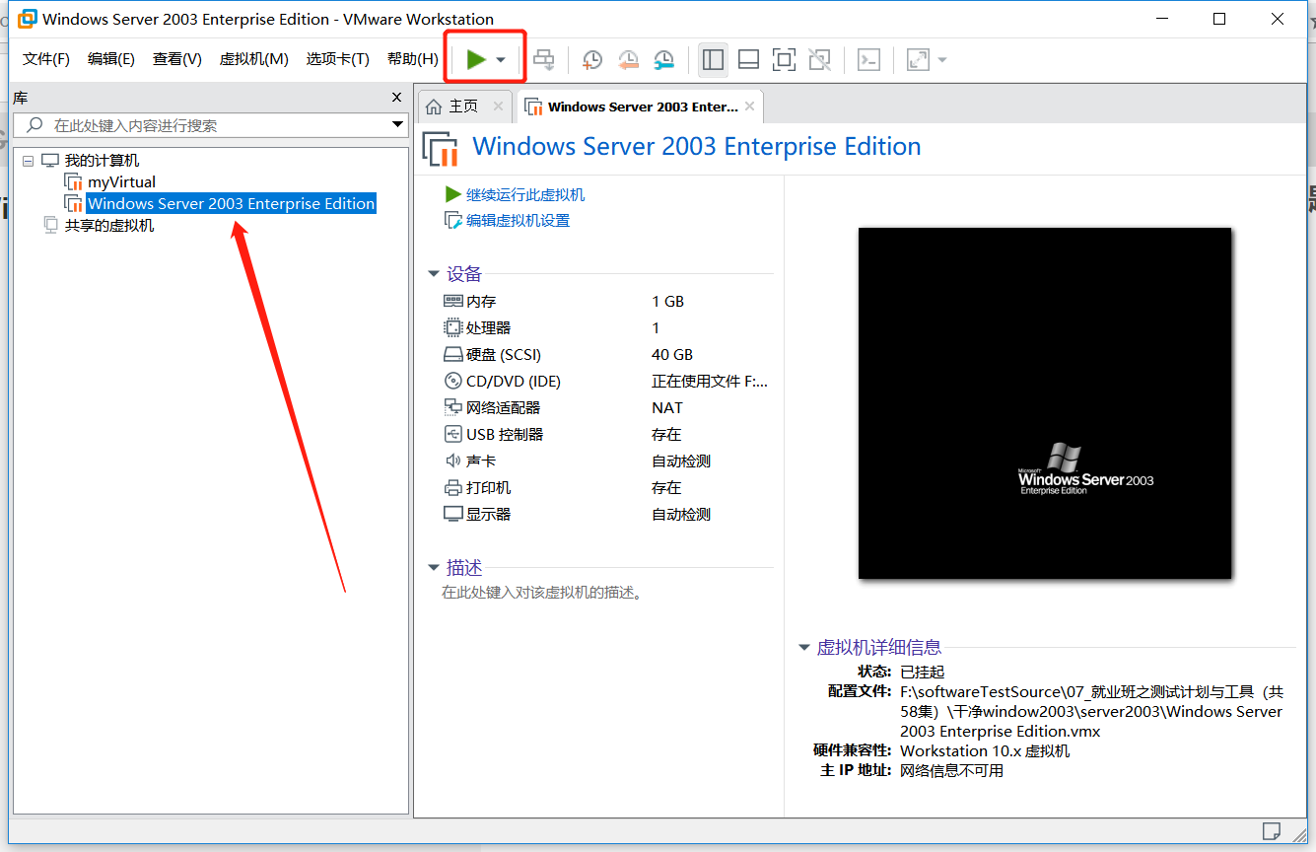This screenshot has width=1316, height=852.
Task: Close the 库 library panel
Action: pos(397,97)
